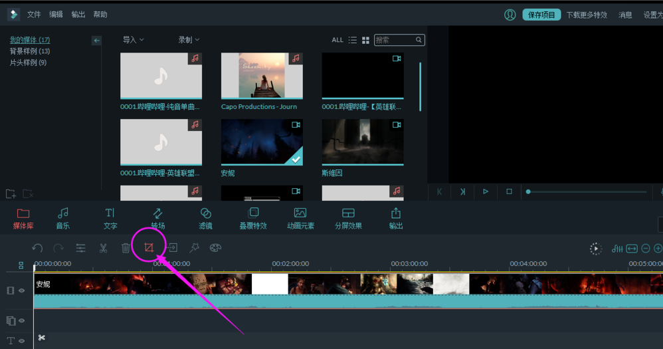This screenshot has height=349, width=663.
Task: Click the undo arrow icon
Action: pos(37,248)
